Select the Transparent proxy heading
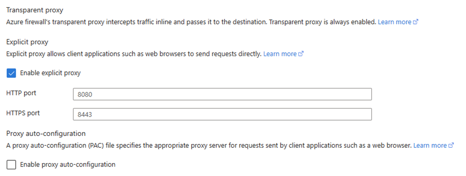 [x=35, y=10]
